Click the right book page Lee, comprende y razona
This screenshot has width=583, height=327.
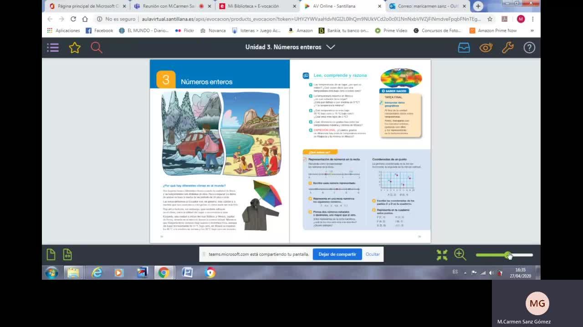360,151
